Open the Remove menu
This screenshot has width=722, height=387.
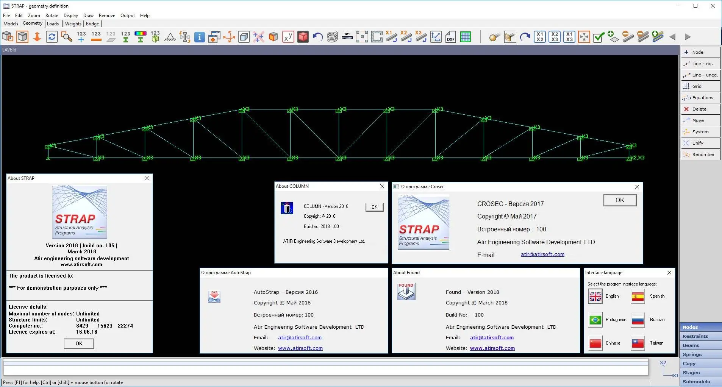point(107,16)
